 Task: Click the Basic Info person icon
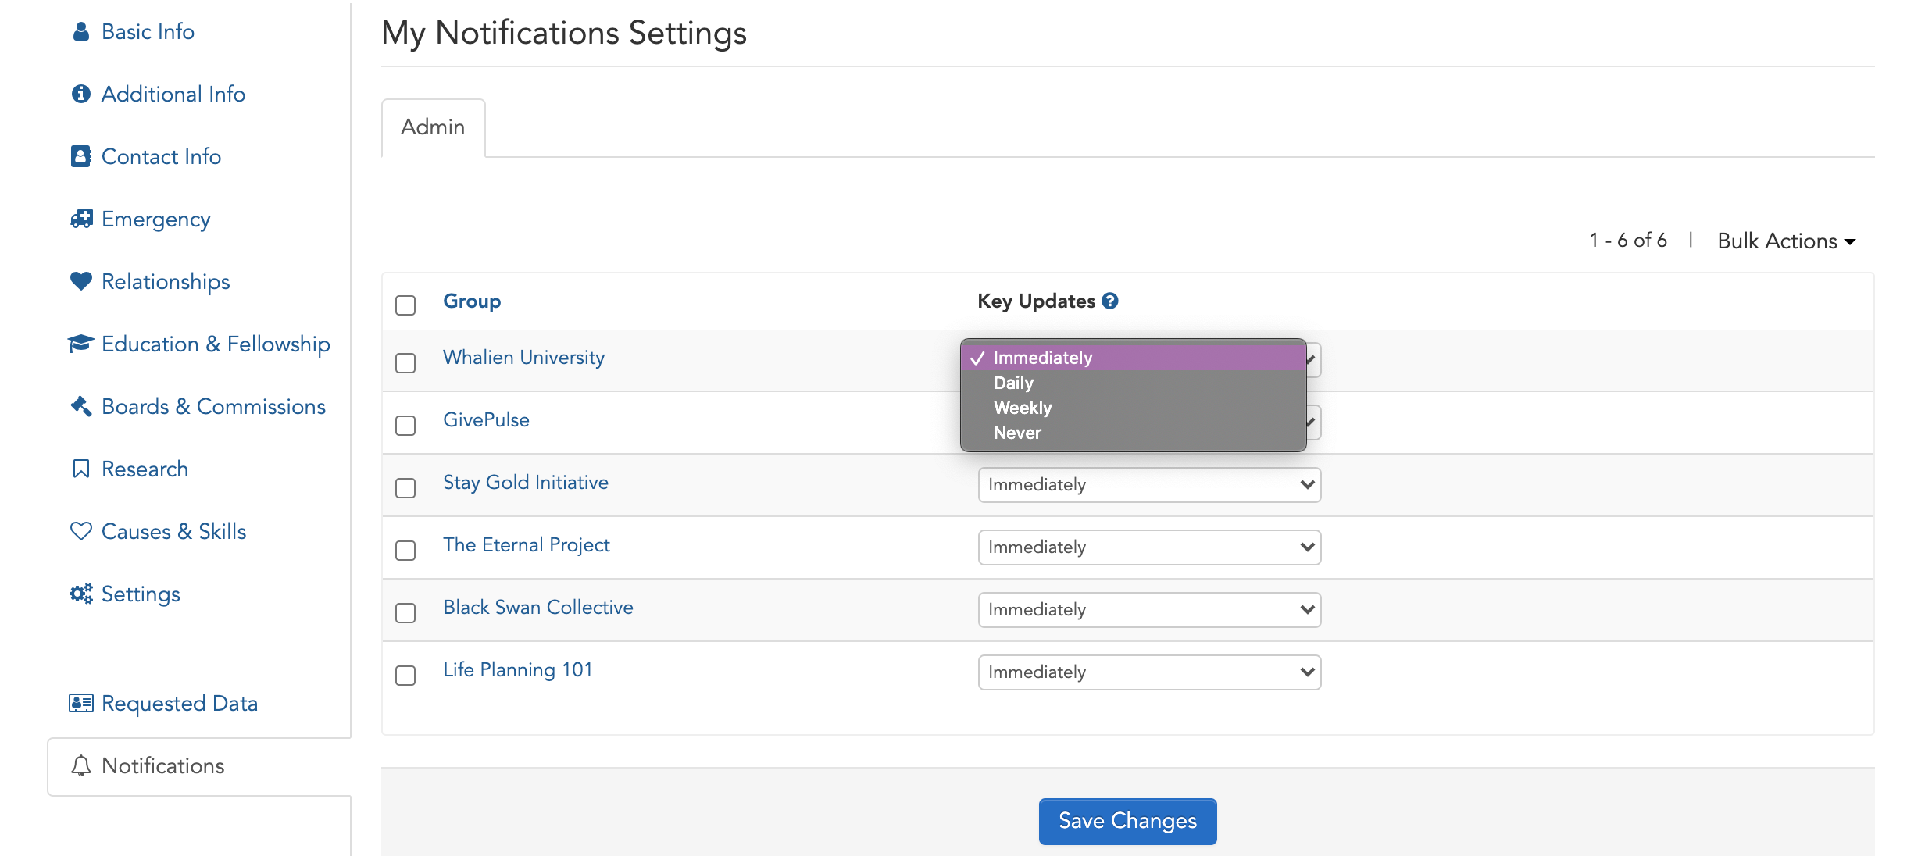pyautogui.click(x=80, y=31)
